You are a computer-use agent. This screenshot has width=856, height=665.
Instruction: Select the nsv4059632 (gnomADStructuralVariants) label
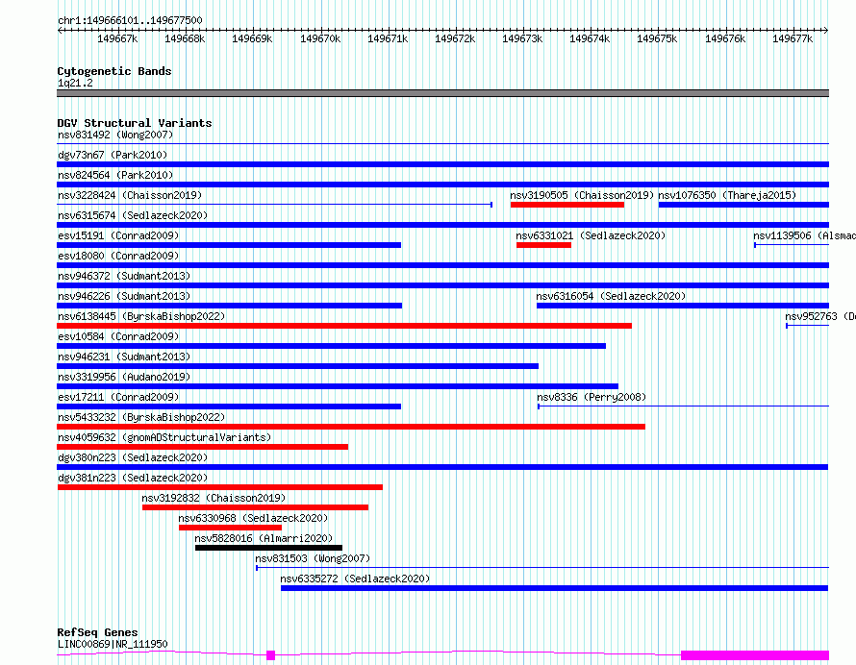164,437
